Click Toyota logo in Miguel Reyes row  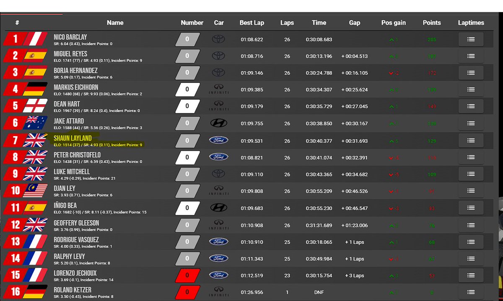coord(218,56)
